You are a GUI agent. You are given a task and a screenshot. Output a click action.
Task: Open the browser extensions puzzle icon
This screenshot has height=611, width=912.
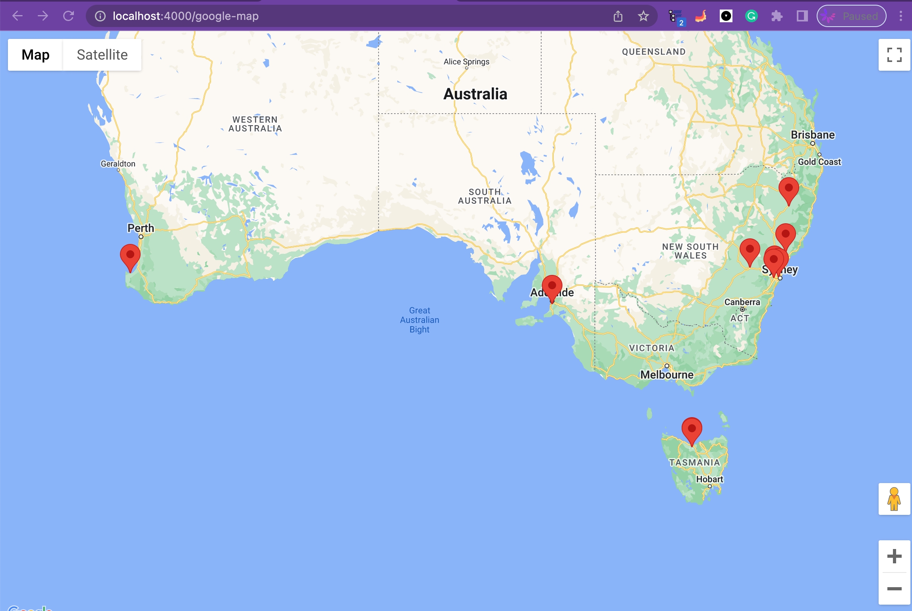tap(777, 16)
